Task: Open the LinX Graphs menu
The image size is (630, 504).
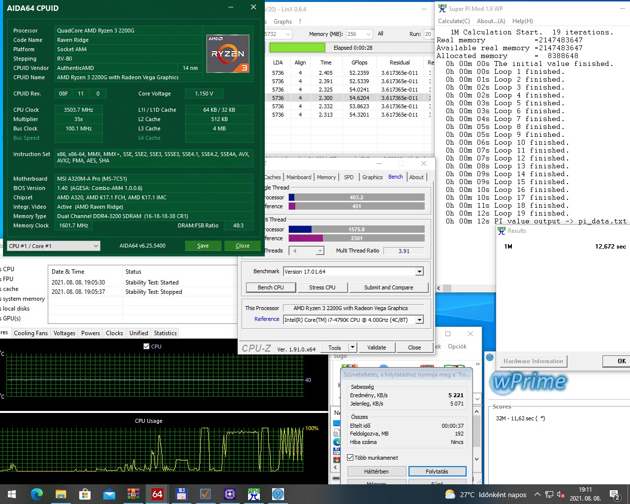Action: pyautogui.click(x=283, y=22)
